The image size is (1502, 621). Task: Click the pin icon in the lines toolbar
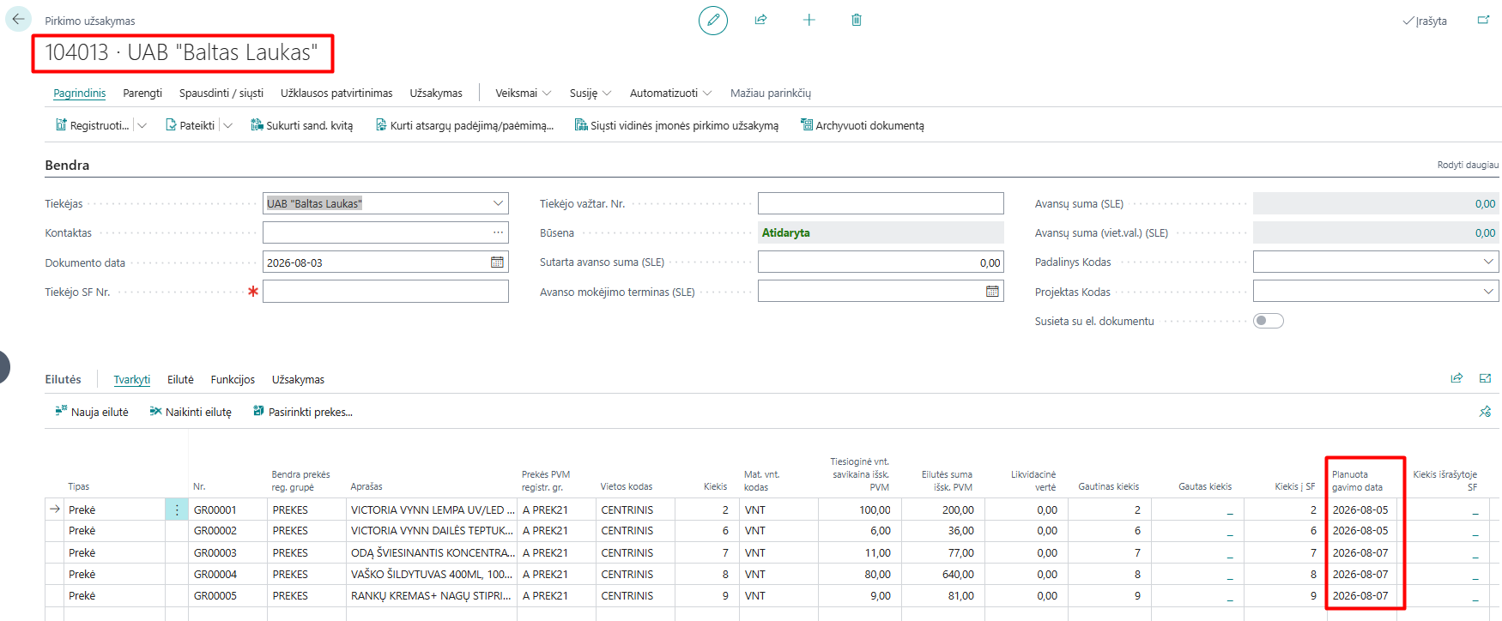click(x=1486, y=412)
